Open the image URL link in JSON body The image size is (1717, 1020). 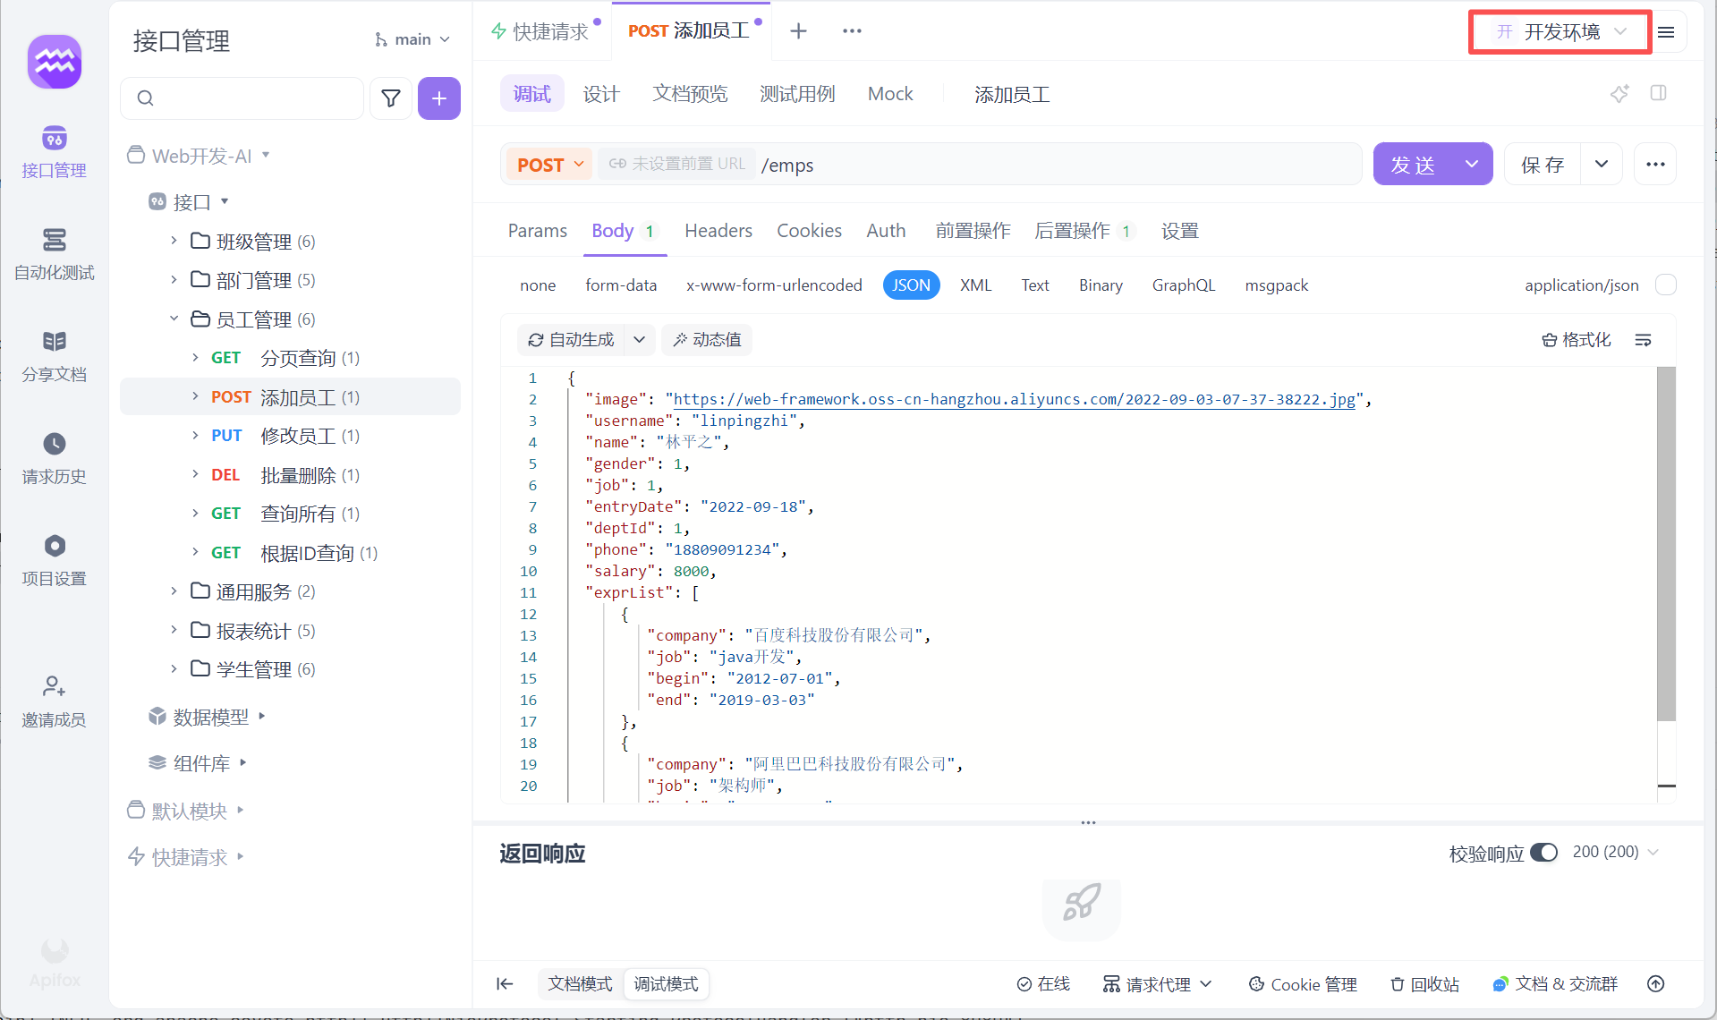1015,399
